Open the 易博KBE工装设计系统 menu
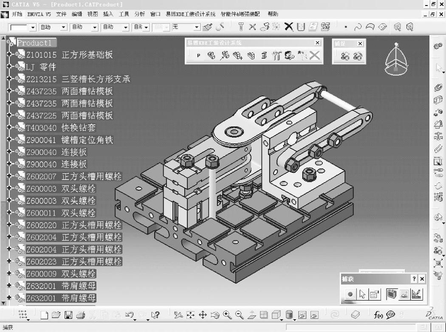Image resolution: width=446 pixels, height=332 pixels. point(191,14)
